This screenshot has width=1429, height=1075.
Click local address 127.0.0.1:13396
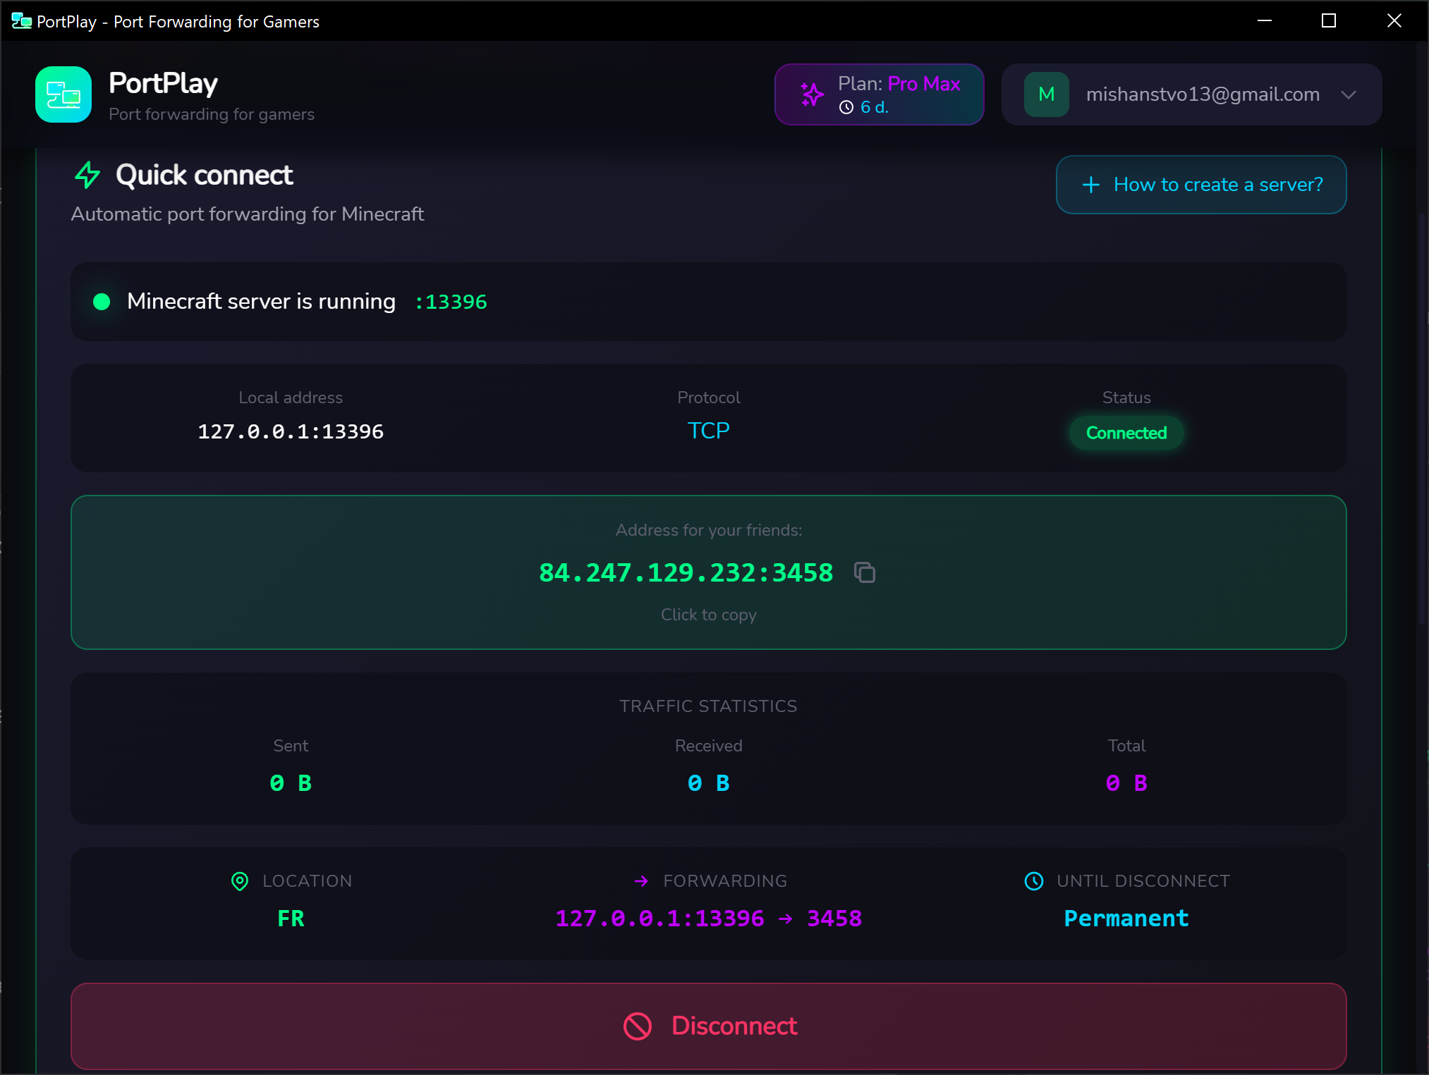tap(291, 431)
